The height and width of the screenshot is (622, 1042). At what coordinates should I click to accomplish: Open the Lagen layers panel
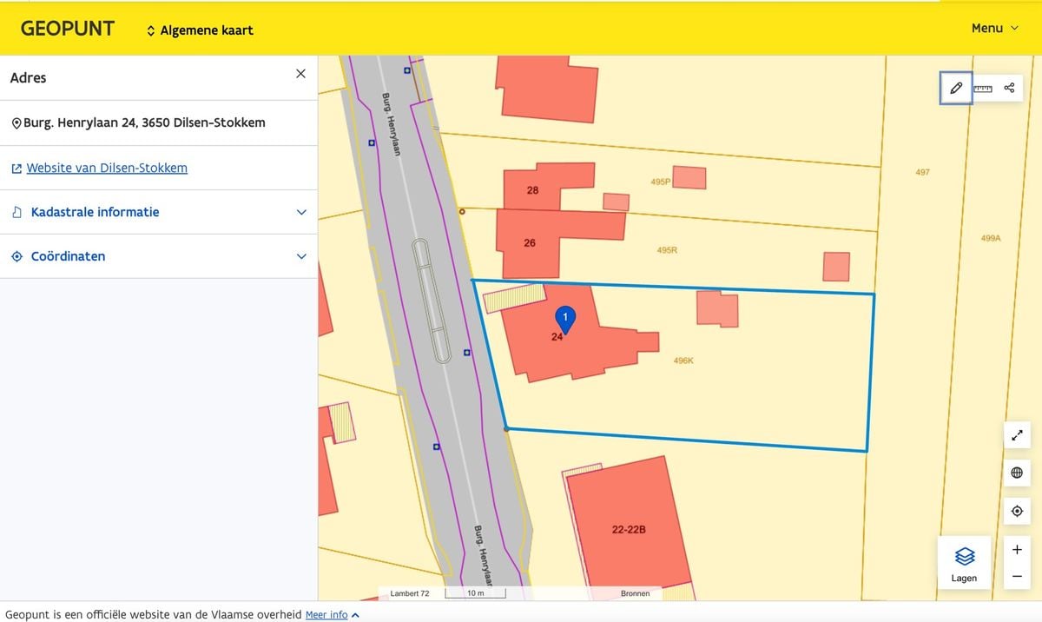click(x=964, y=563)
